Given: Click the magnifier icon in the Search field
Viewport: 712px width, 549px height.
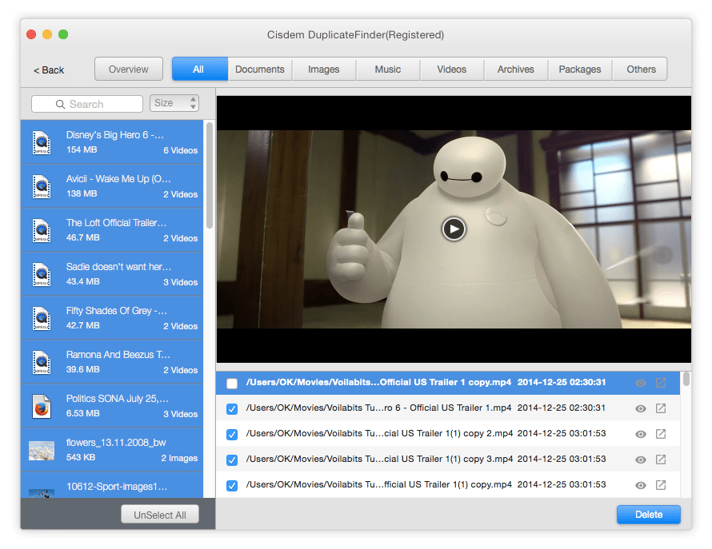Looking at the screenshot, I should (60, 104).
